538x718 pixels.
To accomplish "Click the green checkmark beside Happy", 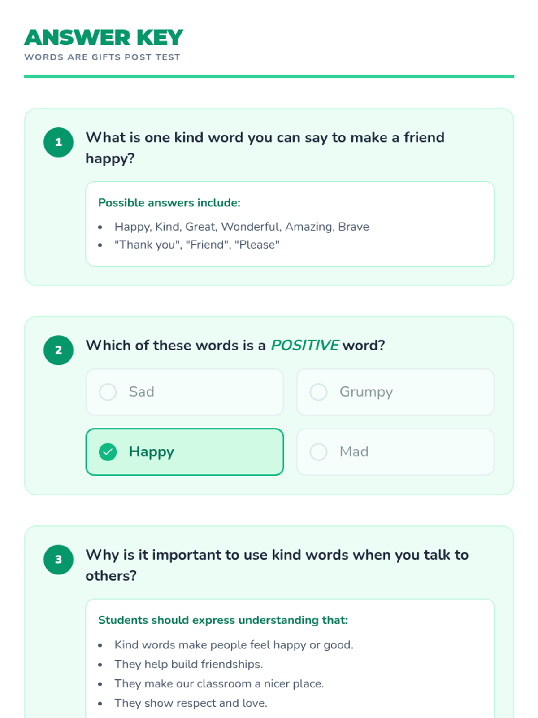I will click(108, 452).
